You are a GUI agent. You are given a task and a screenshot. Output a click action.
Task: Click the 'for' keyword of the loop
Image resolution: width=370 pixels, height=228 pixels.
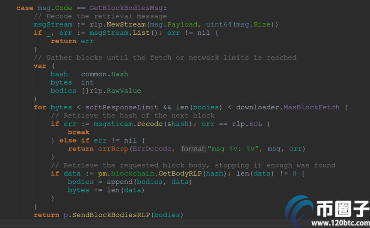coord(40,108)
